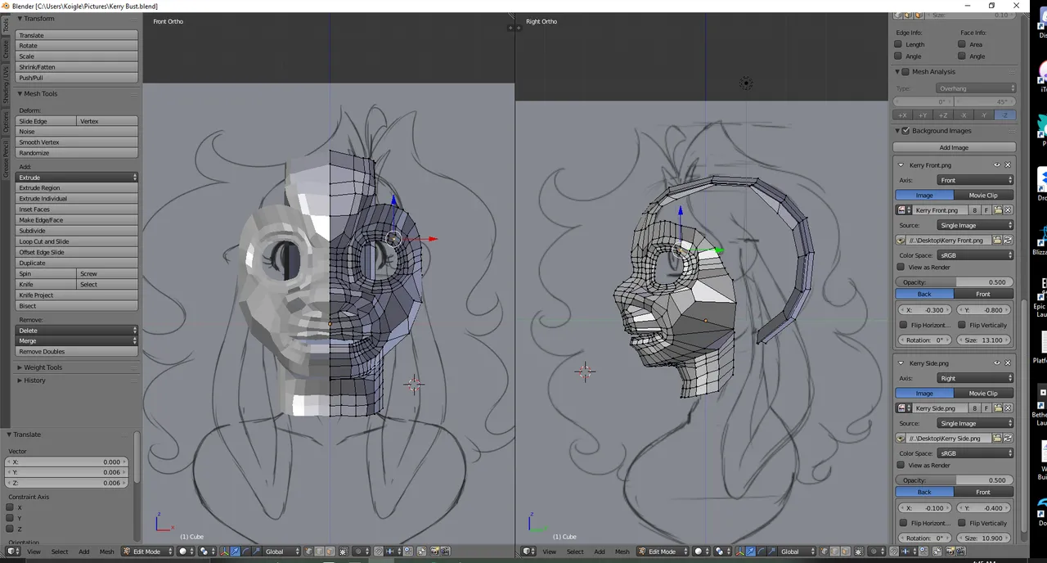Open the Axis dropdown set to Right
The width and height of the screenshot is (1047, 563).
click(976, 378)
